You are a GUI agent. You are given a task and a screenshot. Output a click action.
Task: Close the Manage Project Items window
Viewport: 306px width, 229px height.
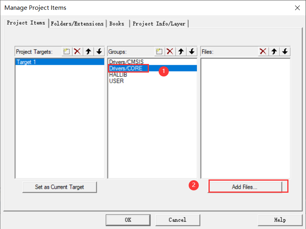(297, 8)
